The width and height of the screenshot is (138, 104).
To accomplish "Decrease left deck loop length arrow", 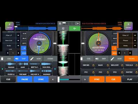I will click(x=8, y=53).
